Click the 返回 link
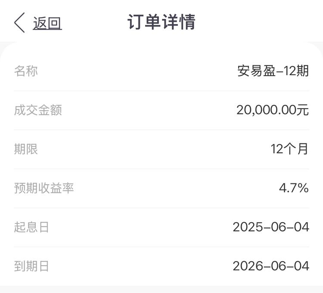The width and height of the screenshot is (323, 293). (x=47, y=23)
